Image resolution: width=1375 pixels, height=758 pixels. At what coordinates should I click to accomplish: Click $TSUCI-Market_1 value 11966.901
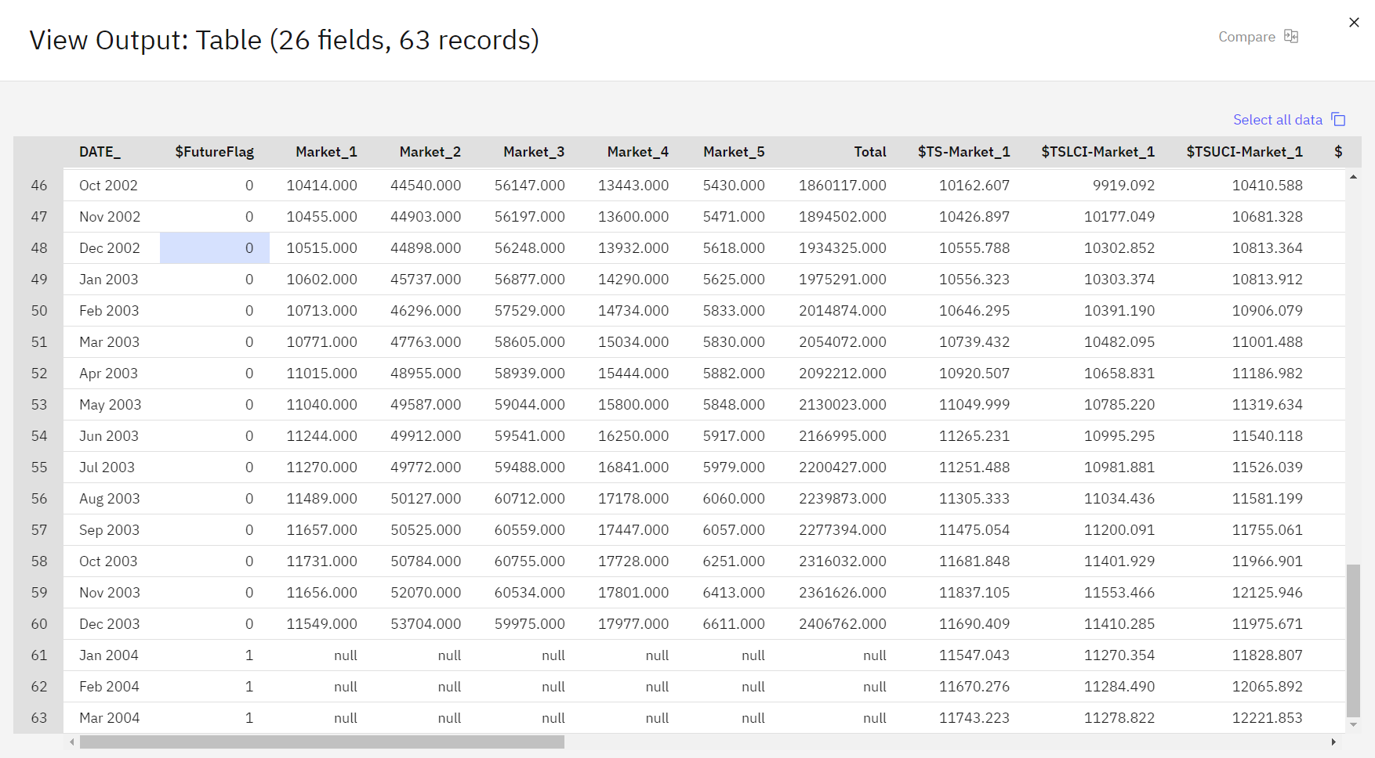[1268, 561]
